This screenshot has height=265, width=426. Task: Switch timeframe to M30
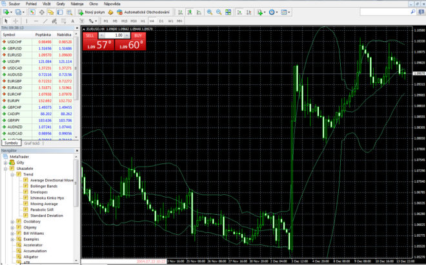[134, 21]
